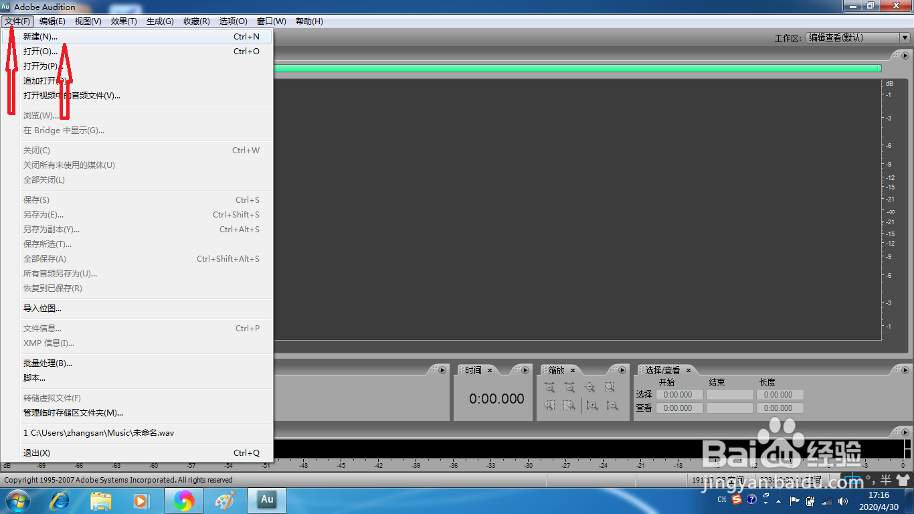Open the 编辑(E) menu
Image resolution: width=914 pixels, height=514 pixels.
tap(52, 21)
